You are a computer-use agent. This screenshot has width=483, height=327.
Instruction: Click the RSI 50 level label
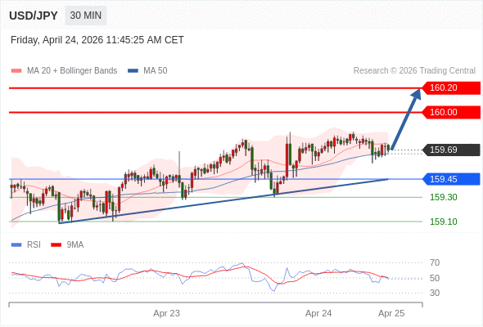[435, 278]
